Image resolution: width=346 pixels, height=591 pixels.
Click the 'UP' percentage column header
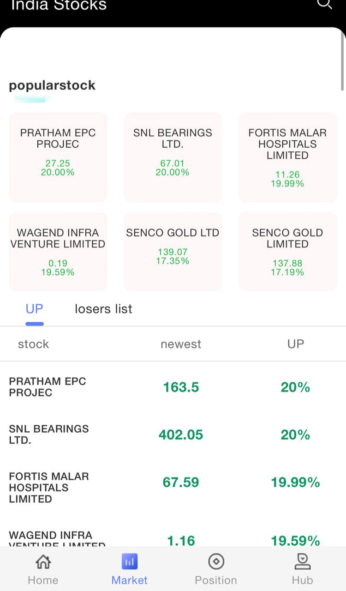(296, 344)
